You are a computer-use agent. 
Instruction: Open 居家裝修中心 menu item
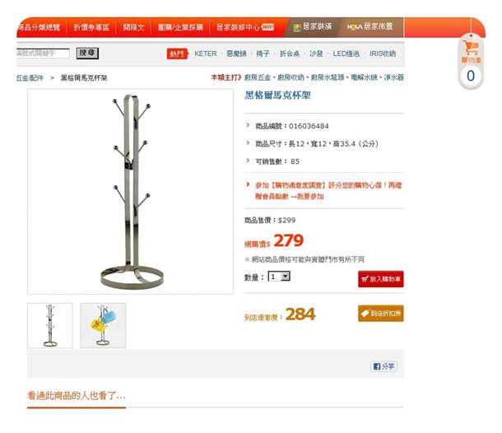[245, 27]
